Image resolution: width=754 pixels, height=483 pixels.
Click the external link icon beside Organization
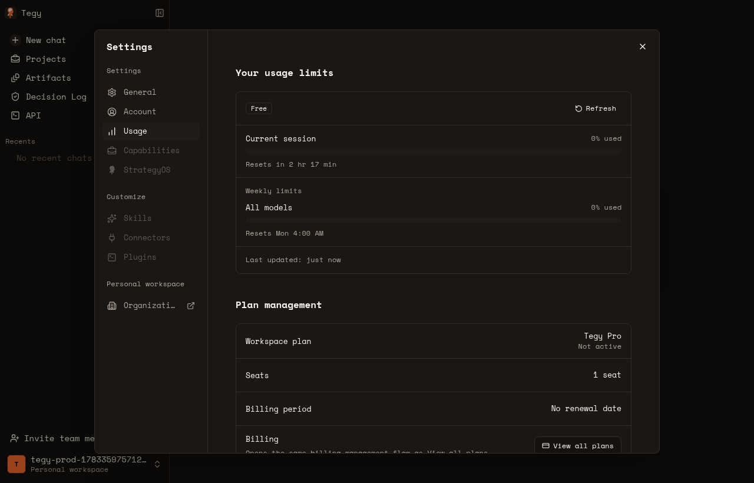click(191, 306)
